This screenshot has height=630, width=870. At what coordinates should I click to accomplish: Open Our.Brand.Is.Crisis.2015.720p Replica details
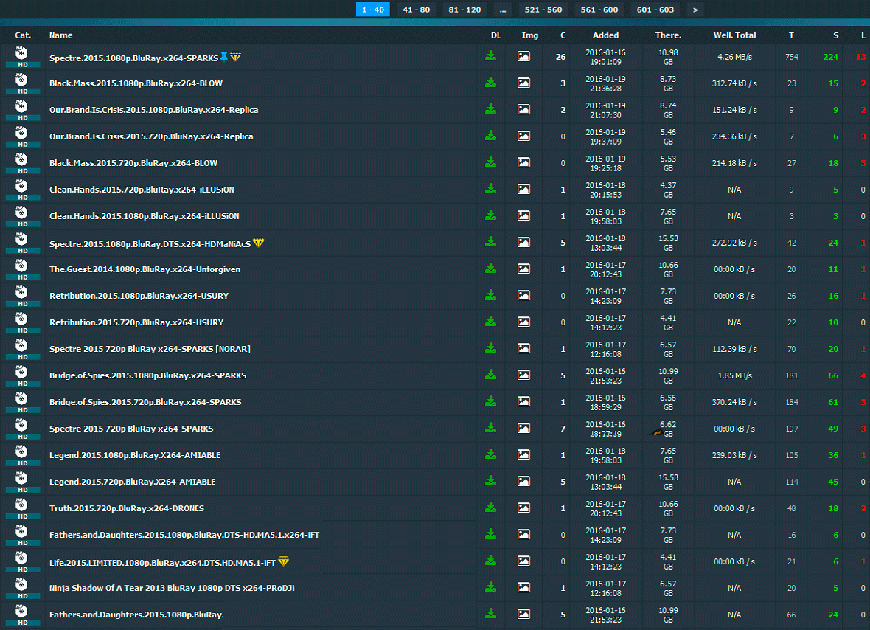click(151, 136)
